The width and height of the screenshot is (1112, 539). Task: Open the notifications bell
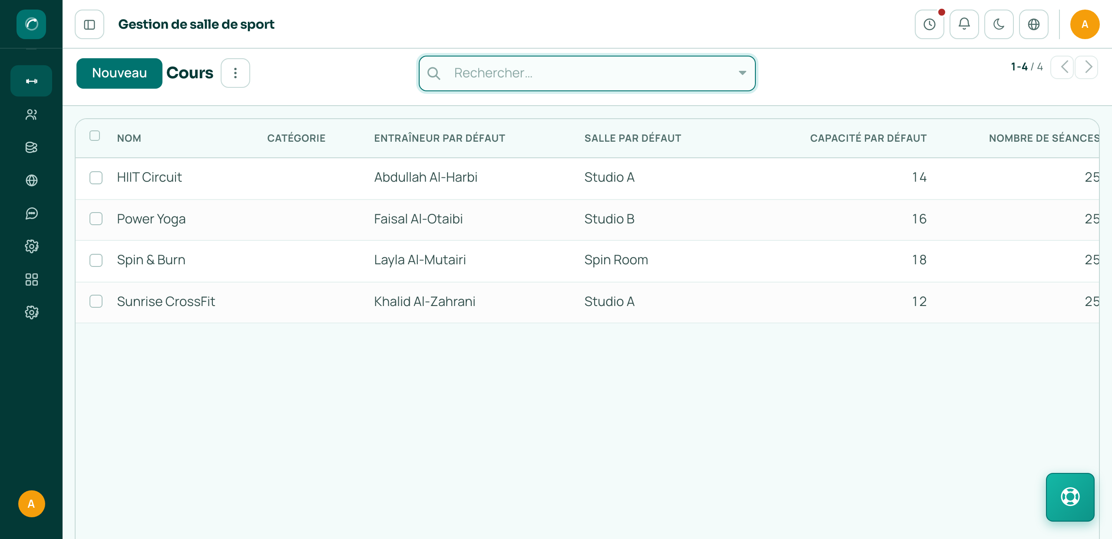[x=964, y=24]
